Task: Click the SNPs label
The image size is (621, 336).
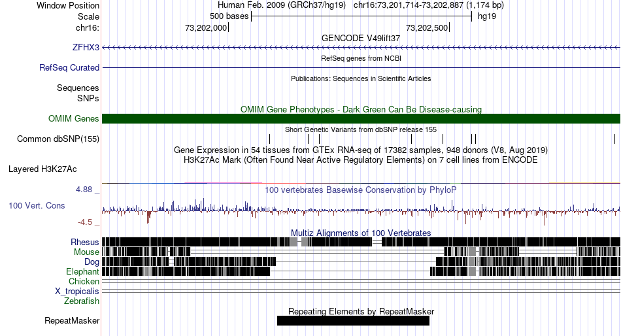Action: pos(88,98)
